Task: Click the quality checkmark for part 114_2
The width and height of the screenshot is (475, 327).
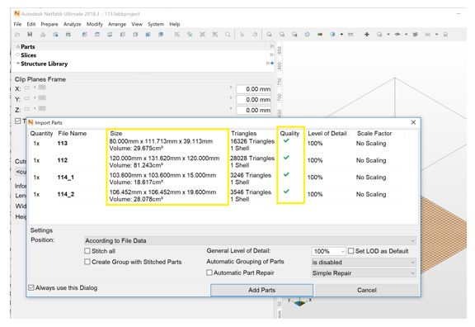Action: [x=286, y=192]
